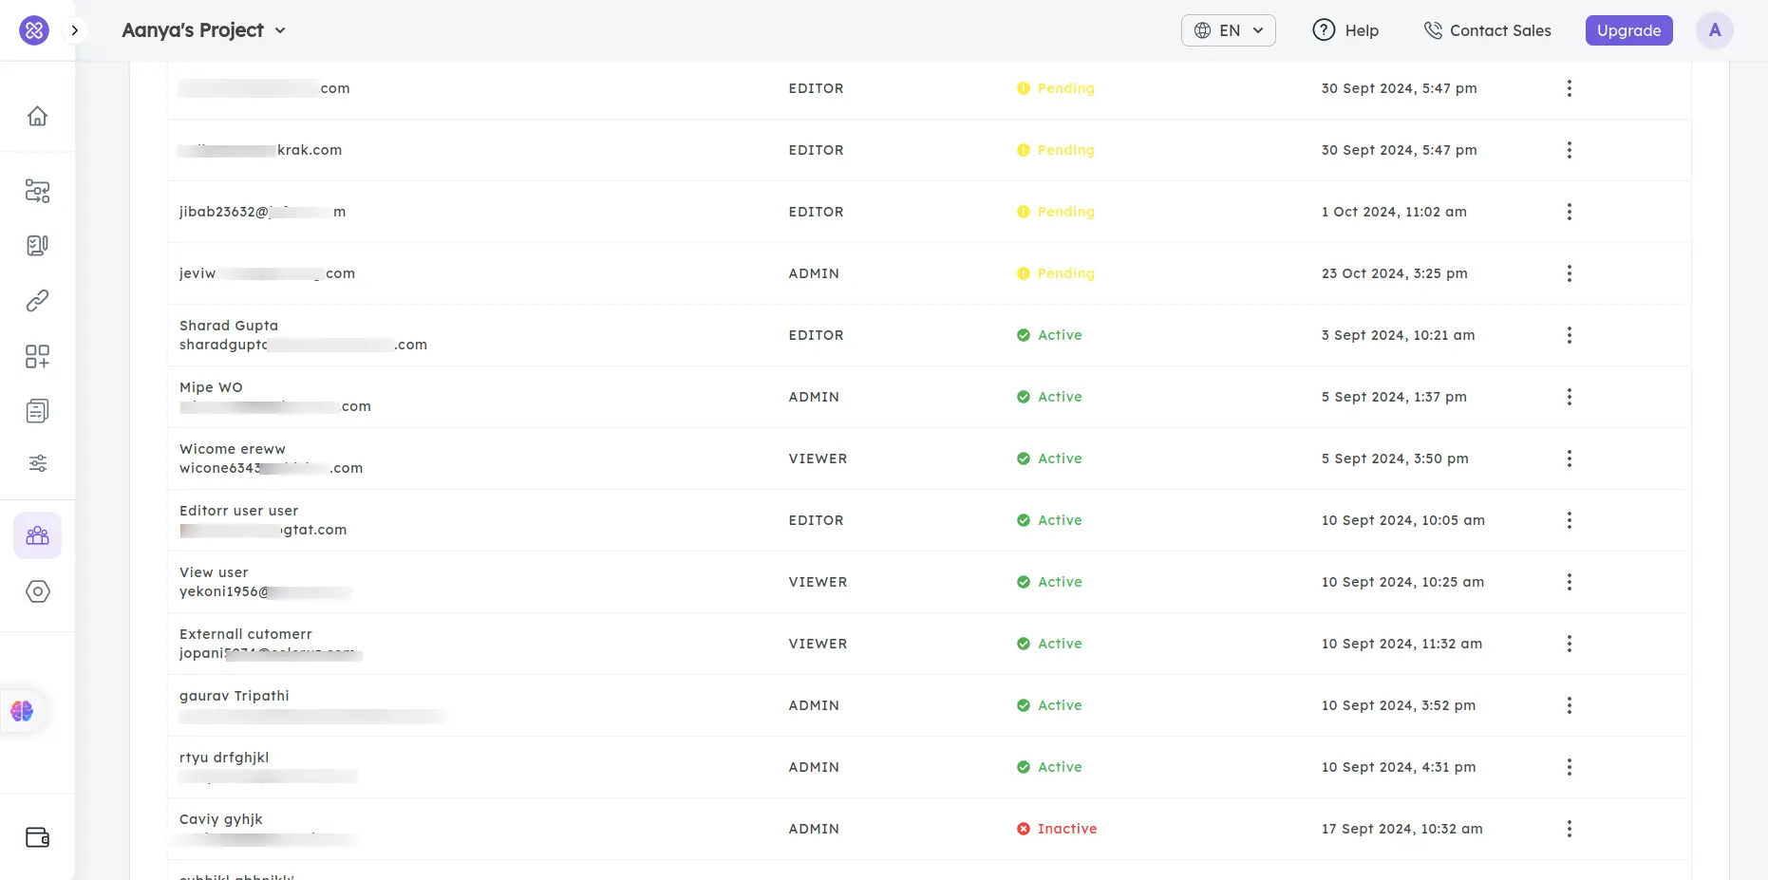Click the highlighted team members icon
The height and width of the screenshot is (880, 1768).
pyautogui.click(x=37, y=534)
